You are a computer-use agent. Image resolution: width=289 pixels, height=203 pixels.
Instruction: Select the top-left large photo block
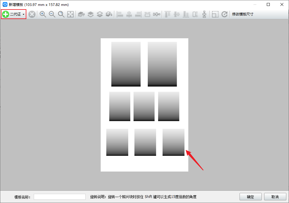click(x=126, y=64)
